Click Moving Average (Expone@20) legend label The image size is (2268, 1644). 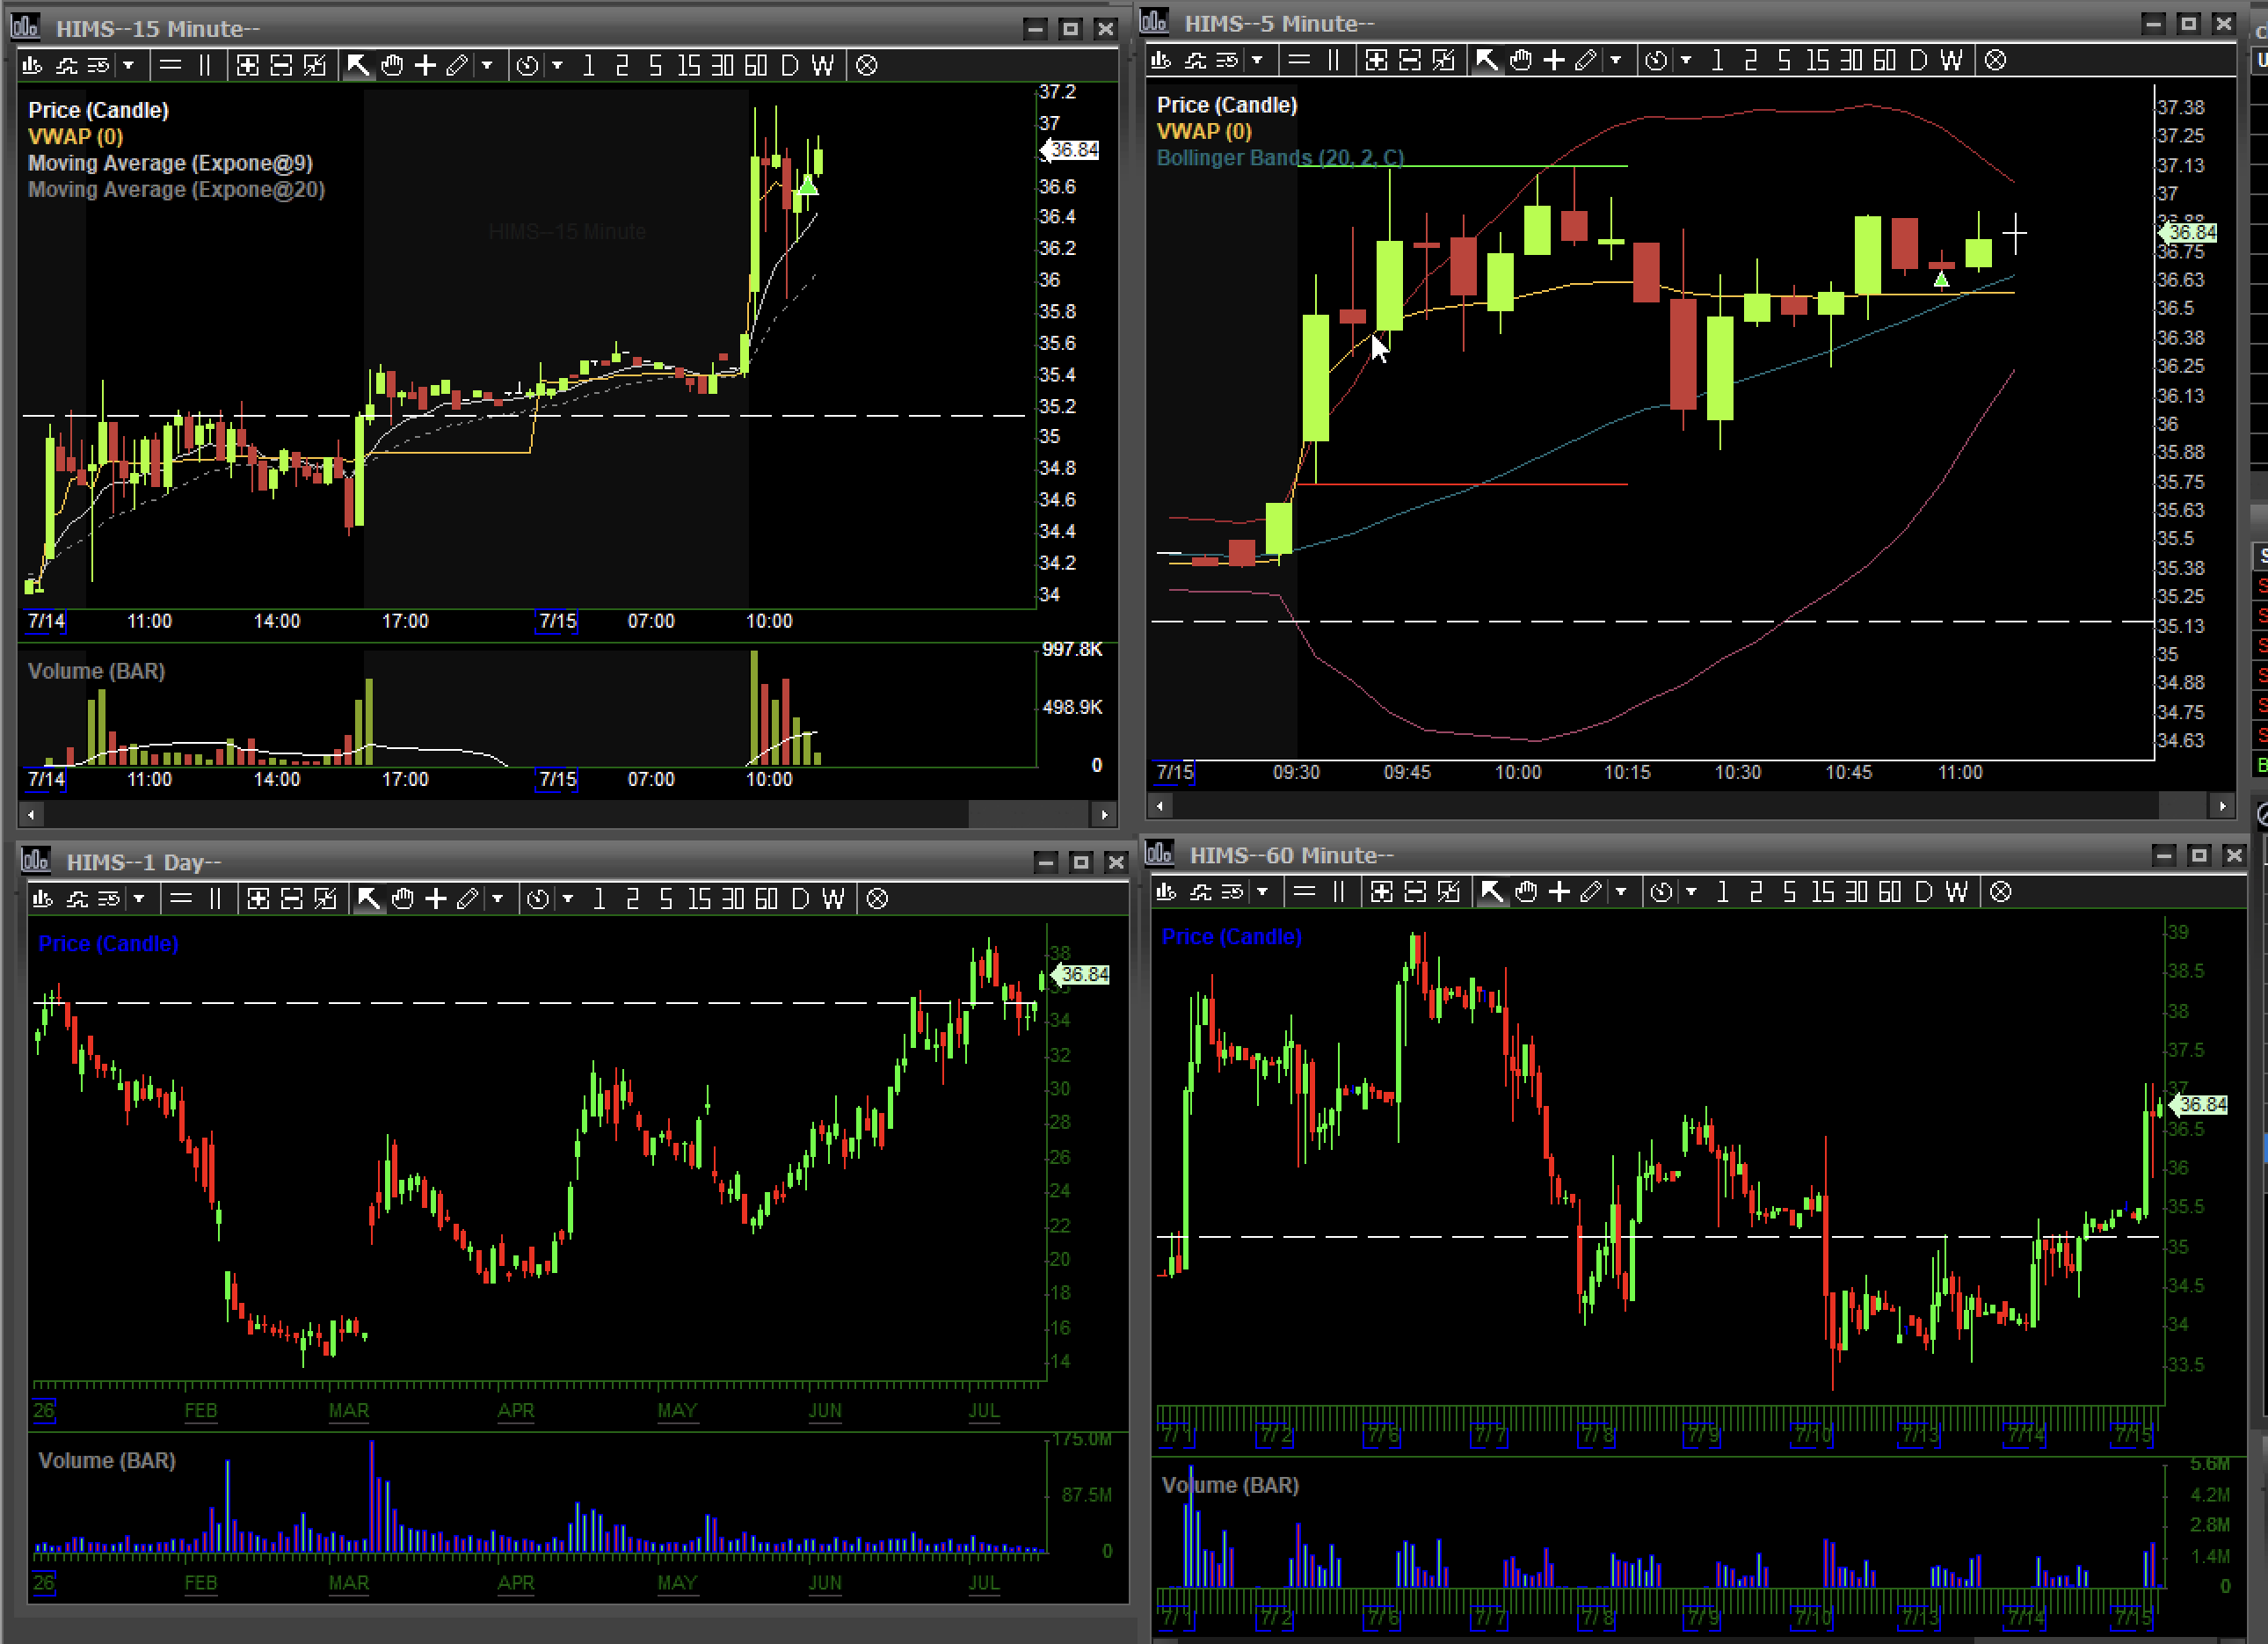click(x=176, y=190)
